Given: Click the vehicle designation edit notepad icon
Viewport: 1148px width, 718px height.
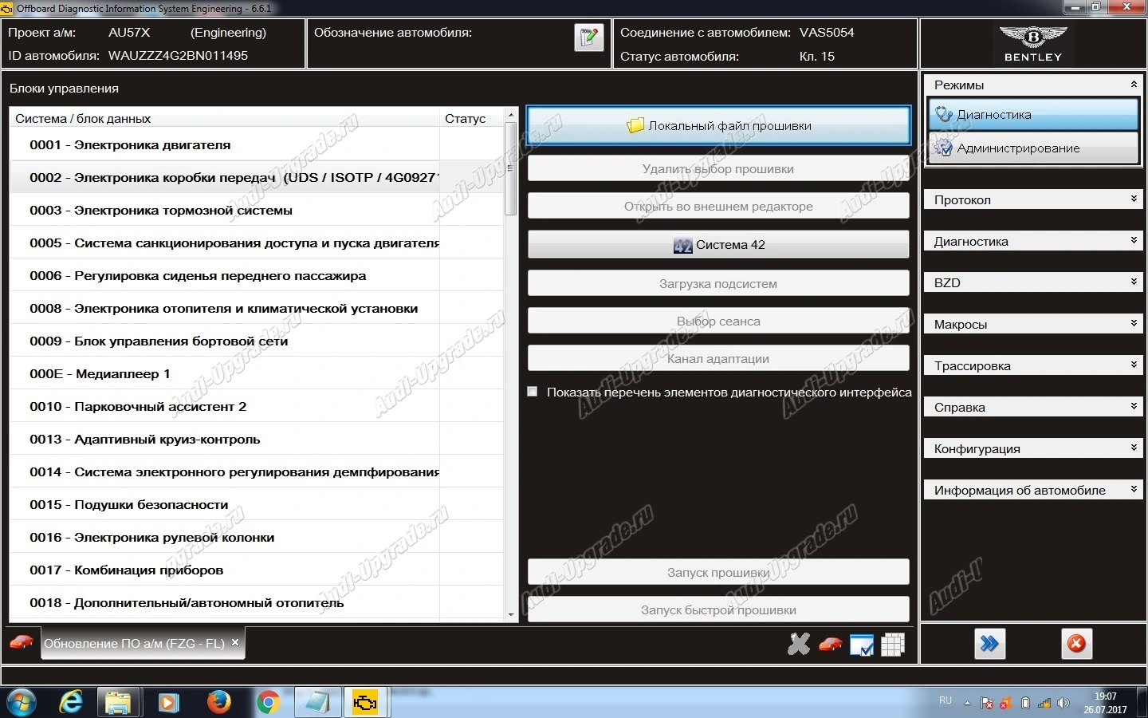Looking at the screenshot, I should click(588, 37).
